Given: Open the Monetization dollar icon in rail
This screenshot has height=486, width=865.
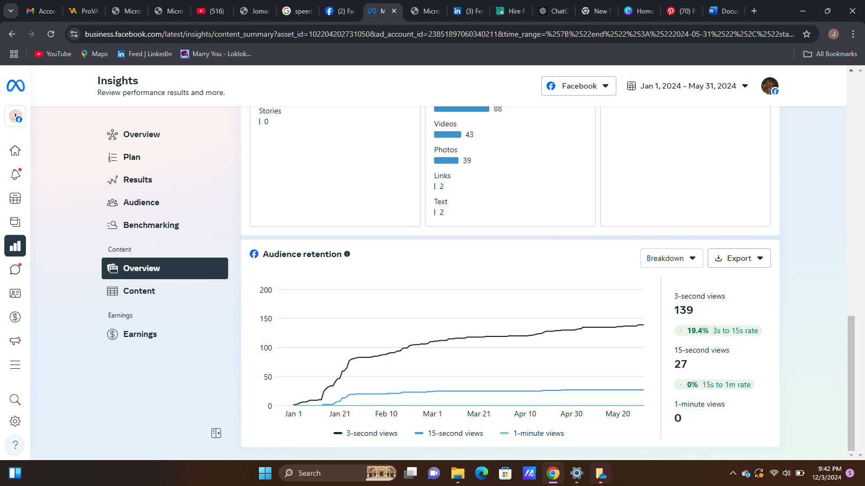Looking at the screenshot, I should 15,317.
